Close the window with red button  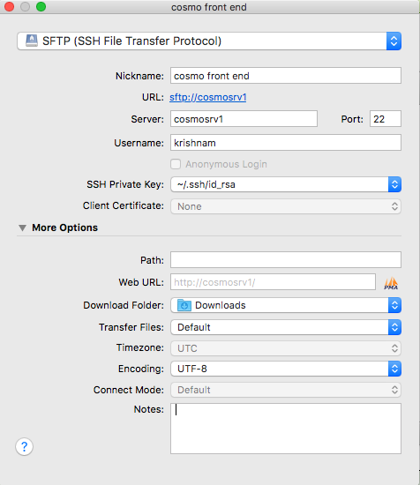10,6
